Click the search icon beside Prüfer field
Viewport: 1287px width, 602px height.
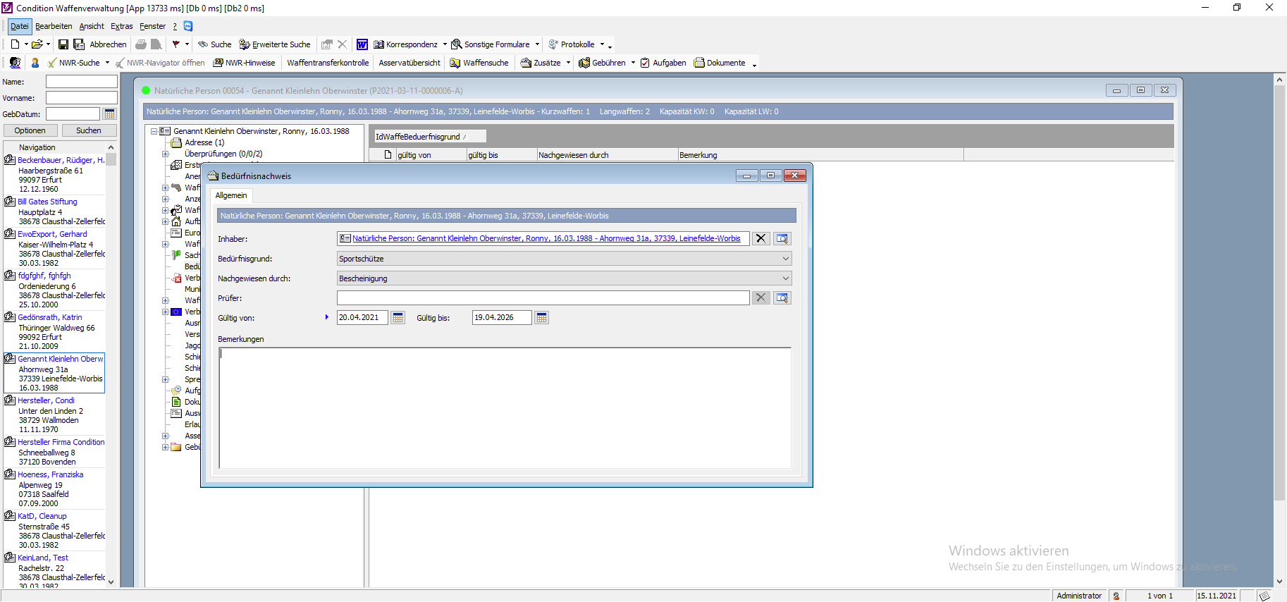coord(782,298)
